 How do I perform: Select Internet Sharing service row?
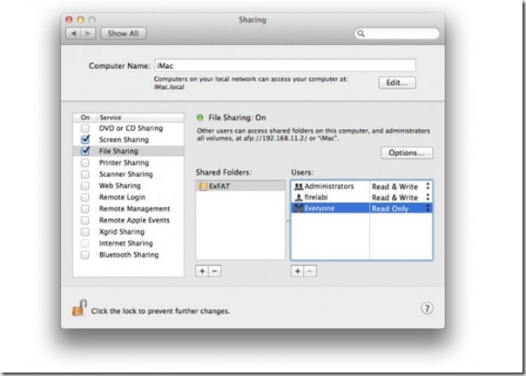(x=129, y=243)
